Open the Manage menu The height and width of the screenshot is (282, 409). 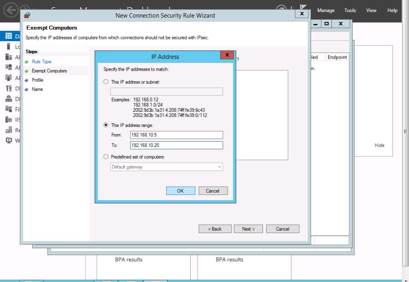click(326, 11)
